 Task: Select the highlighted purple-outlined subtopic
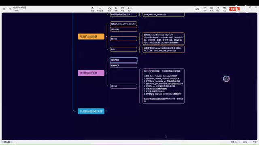(123, 60)
